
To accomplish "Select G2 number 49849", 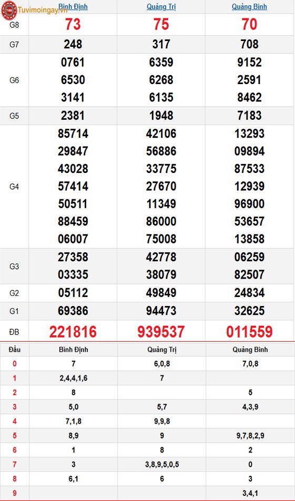I will pos(161,293).
